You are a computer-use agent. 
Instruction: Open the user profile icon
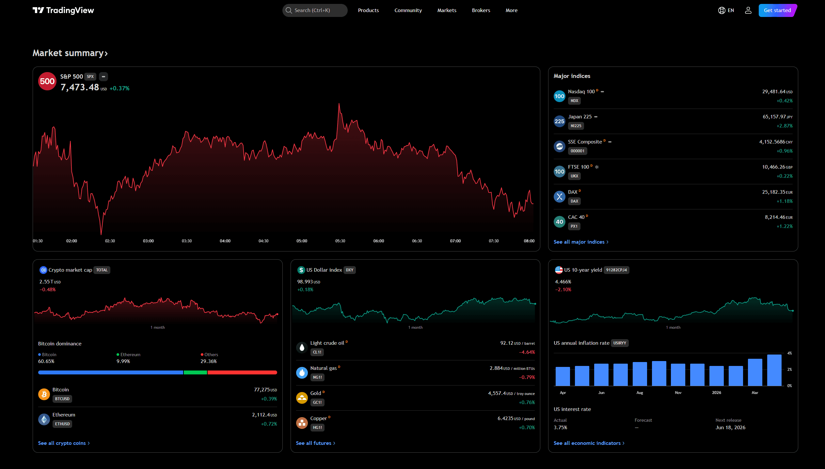(748, 10)
